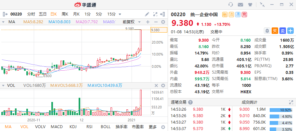
Task: Click the 14:53:37 trade row at 9.370
Action: 200,129
